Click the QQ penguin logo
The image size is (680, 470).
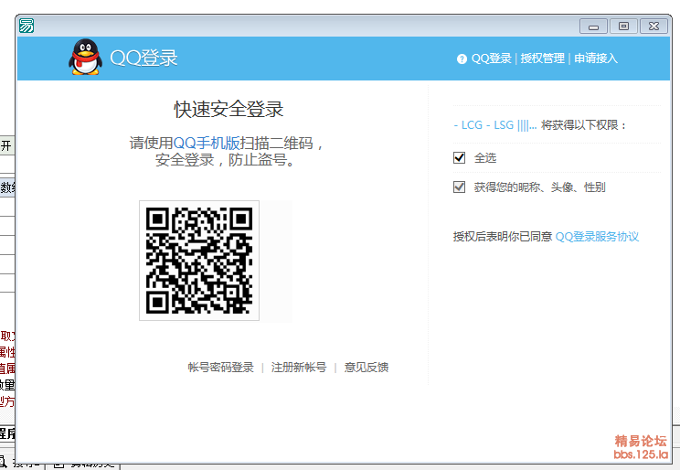tap(85, 58)
